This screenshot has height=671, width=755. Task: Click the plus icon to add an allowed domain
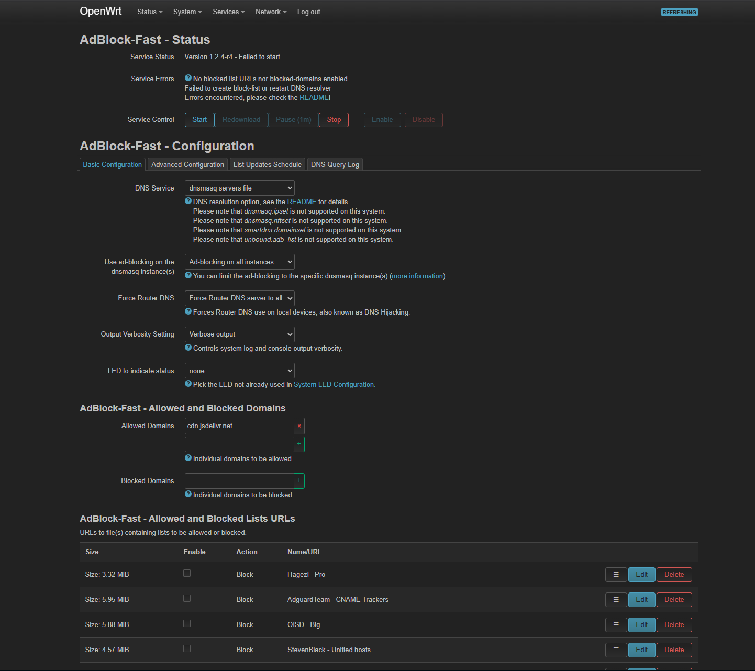tap(299, 444)
